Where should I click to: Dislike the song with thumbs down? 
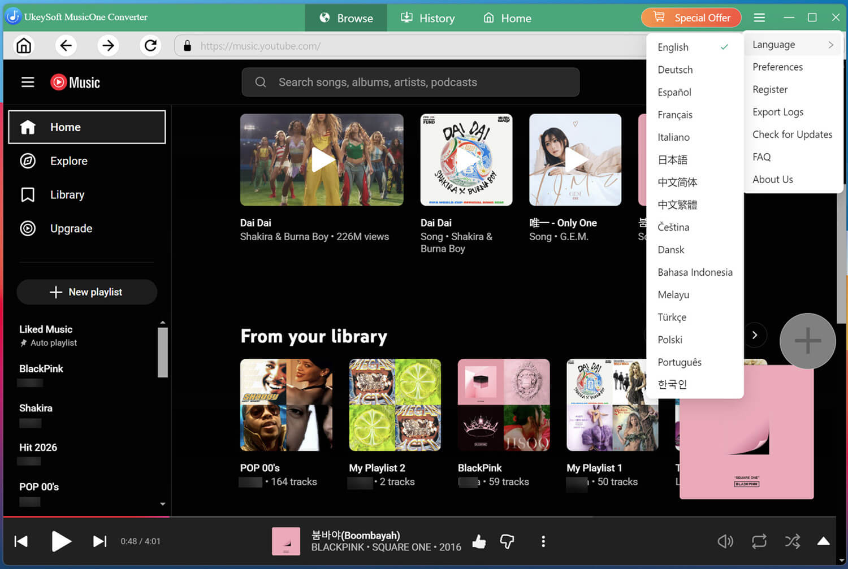pos(507,541)
